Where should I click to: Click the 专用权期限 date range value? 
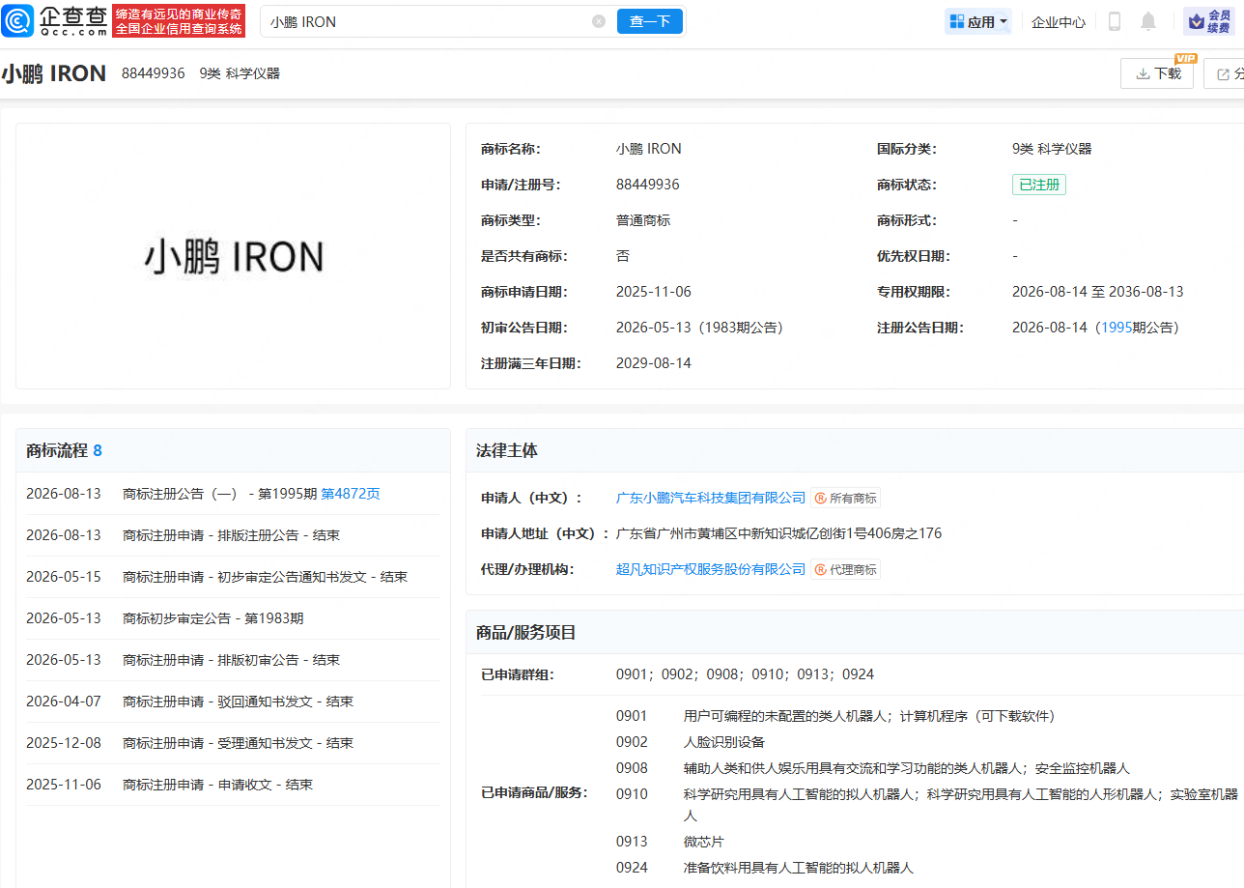click(x=1098, y=292)
